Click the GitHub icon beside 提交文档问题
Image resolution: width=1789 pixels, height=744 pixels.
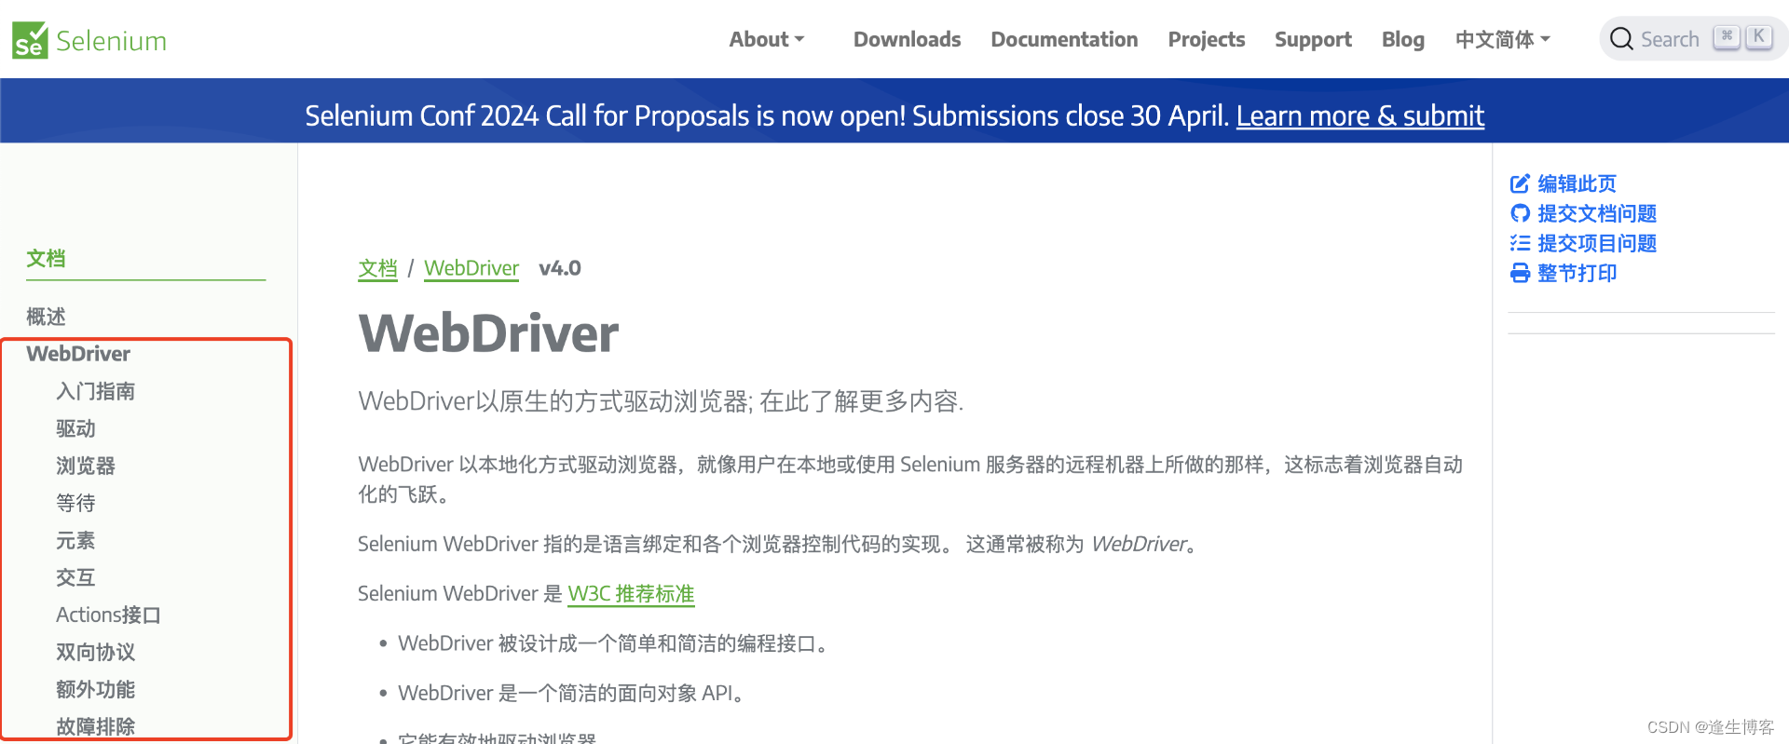click(x=1520, y=213)
